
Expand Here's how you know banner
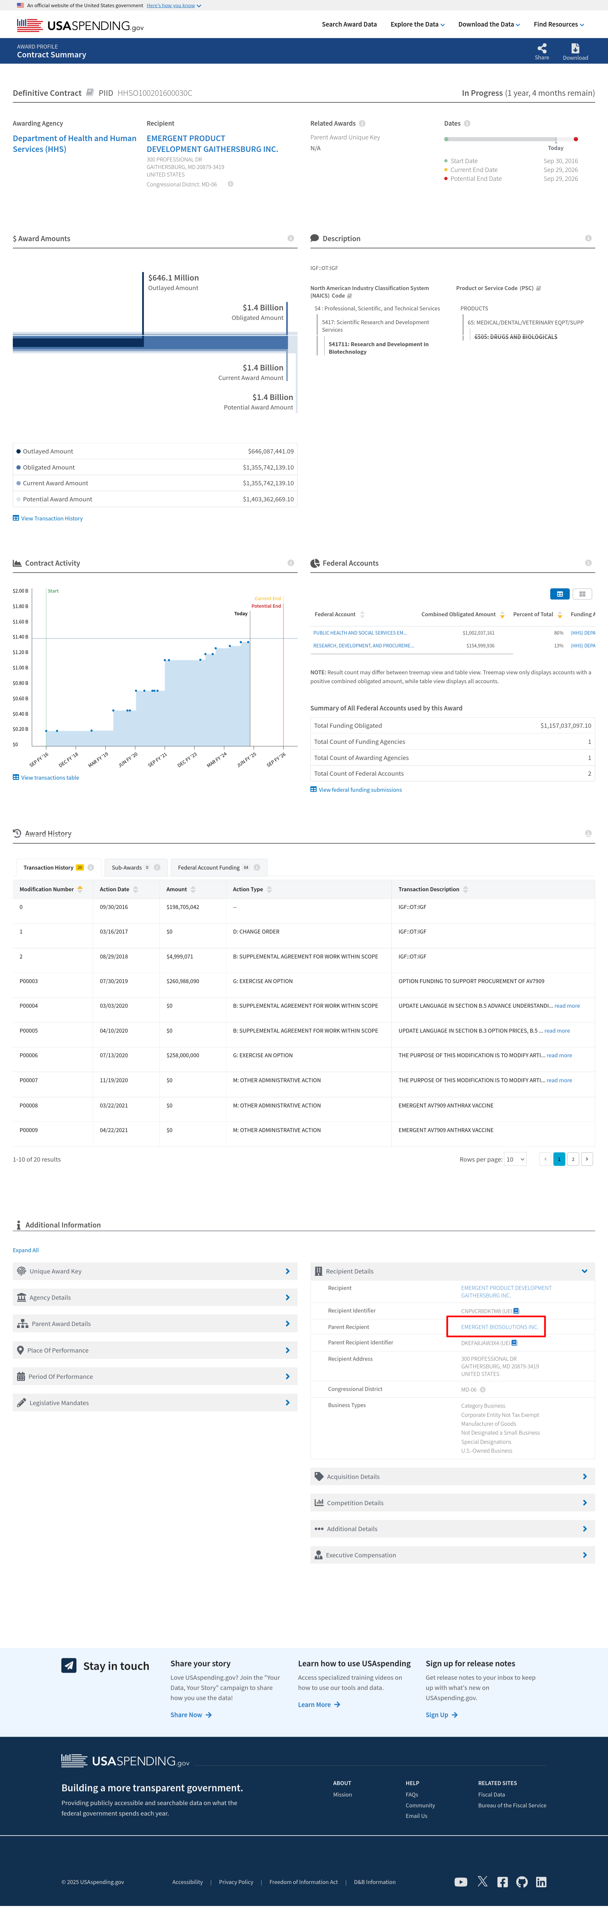174,5
